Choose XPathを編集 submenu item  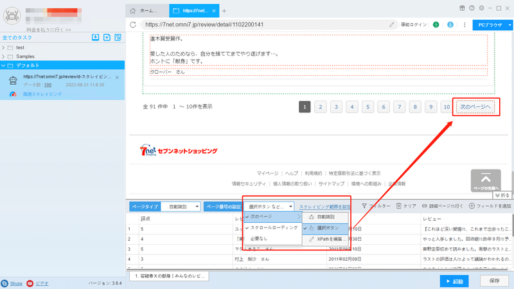325,239
